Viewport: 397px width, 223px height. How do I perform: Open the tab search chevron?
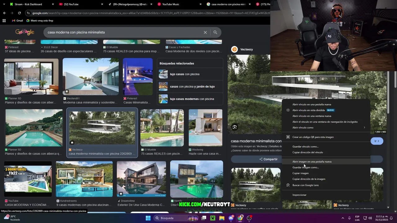pos(4,4)
